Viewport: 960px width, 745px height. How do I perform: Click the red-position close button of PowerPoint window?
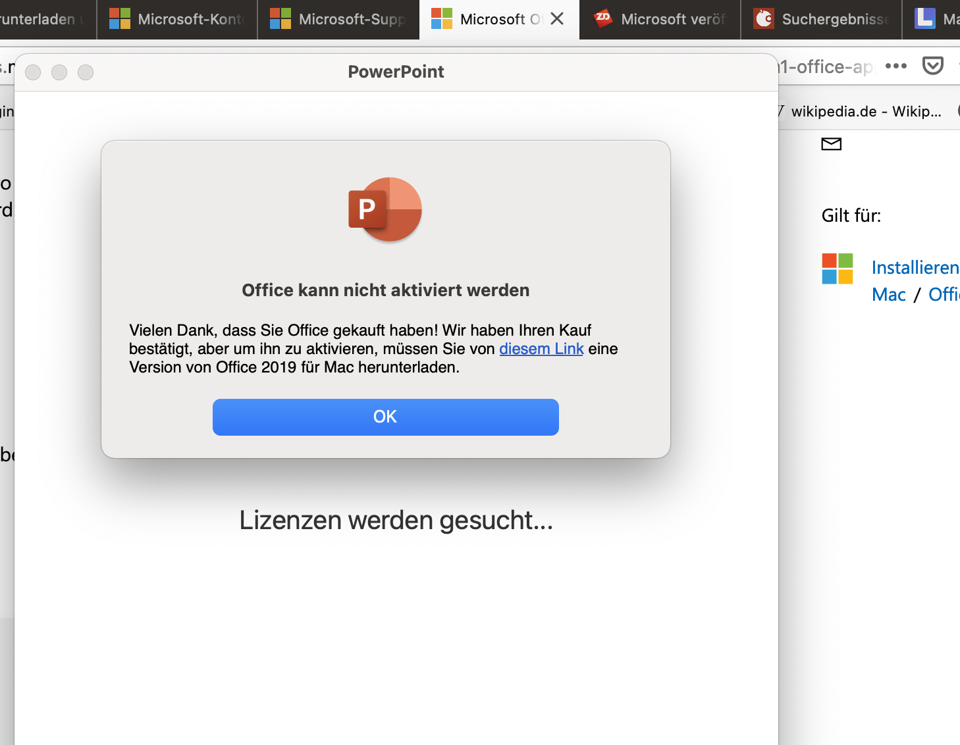33,72
